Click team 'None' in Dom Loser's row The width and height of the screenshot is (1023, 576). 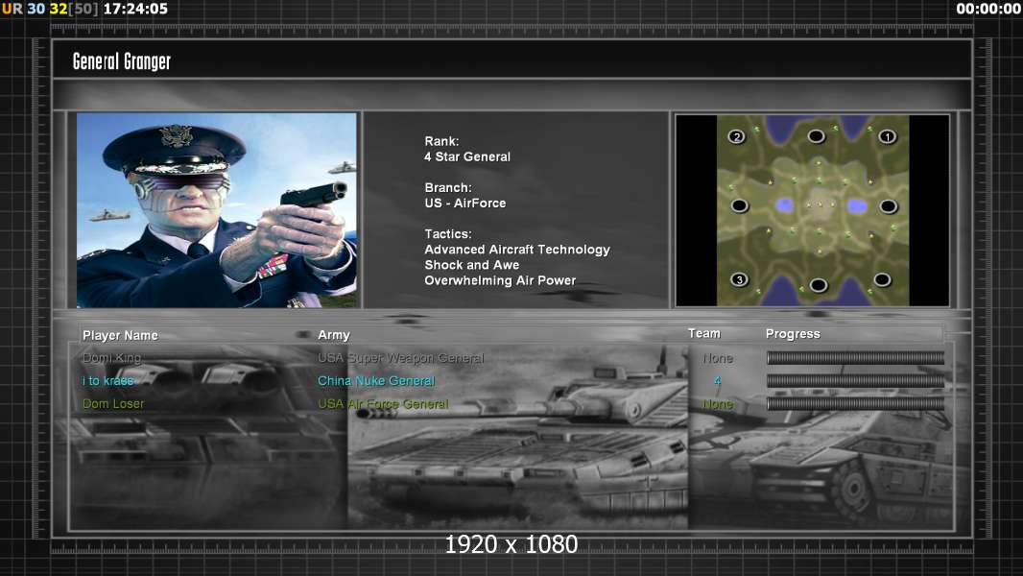point(718,404)
